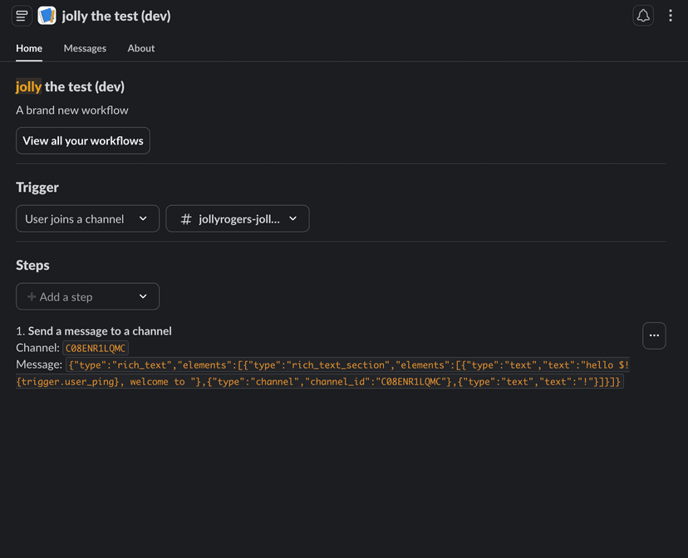Open the notifications bell
The width and height of the screenshot is (688, 558).
[x=642, y=16]
